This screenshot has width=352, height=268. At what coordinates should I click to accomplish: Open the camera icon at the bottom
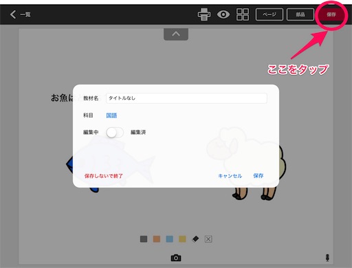(x=176, y=258)
